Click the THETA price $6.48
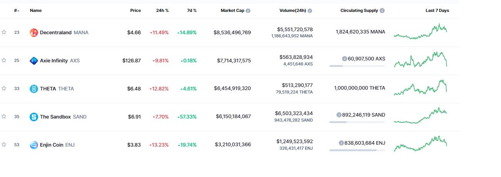The image size is (501, 177). click(134, 89)
